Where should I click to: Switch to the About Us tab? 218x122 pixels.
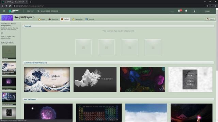(53, 19)
